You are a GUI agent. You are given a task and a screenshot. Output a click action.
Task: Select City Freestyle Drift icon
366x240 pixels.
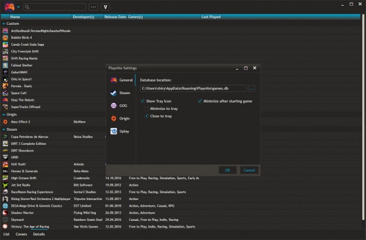[x=5, y=51]
